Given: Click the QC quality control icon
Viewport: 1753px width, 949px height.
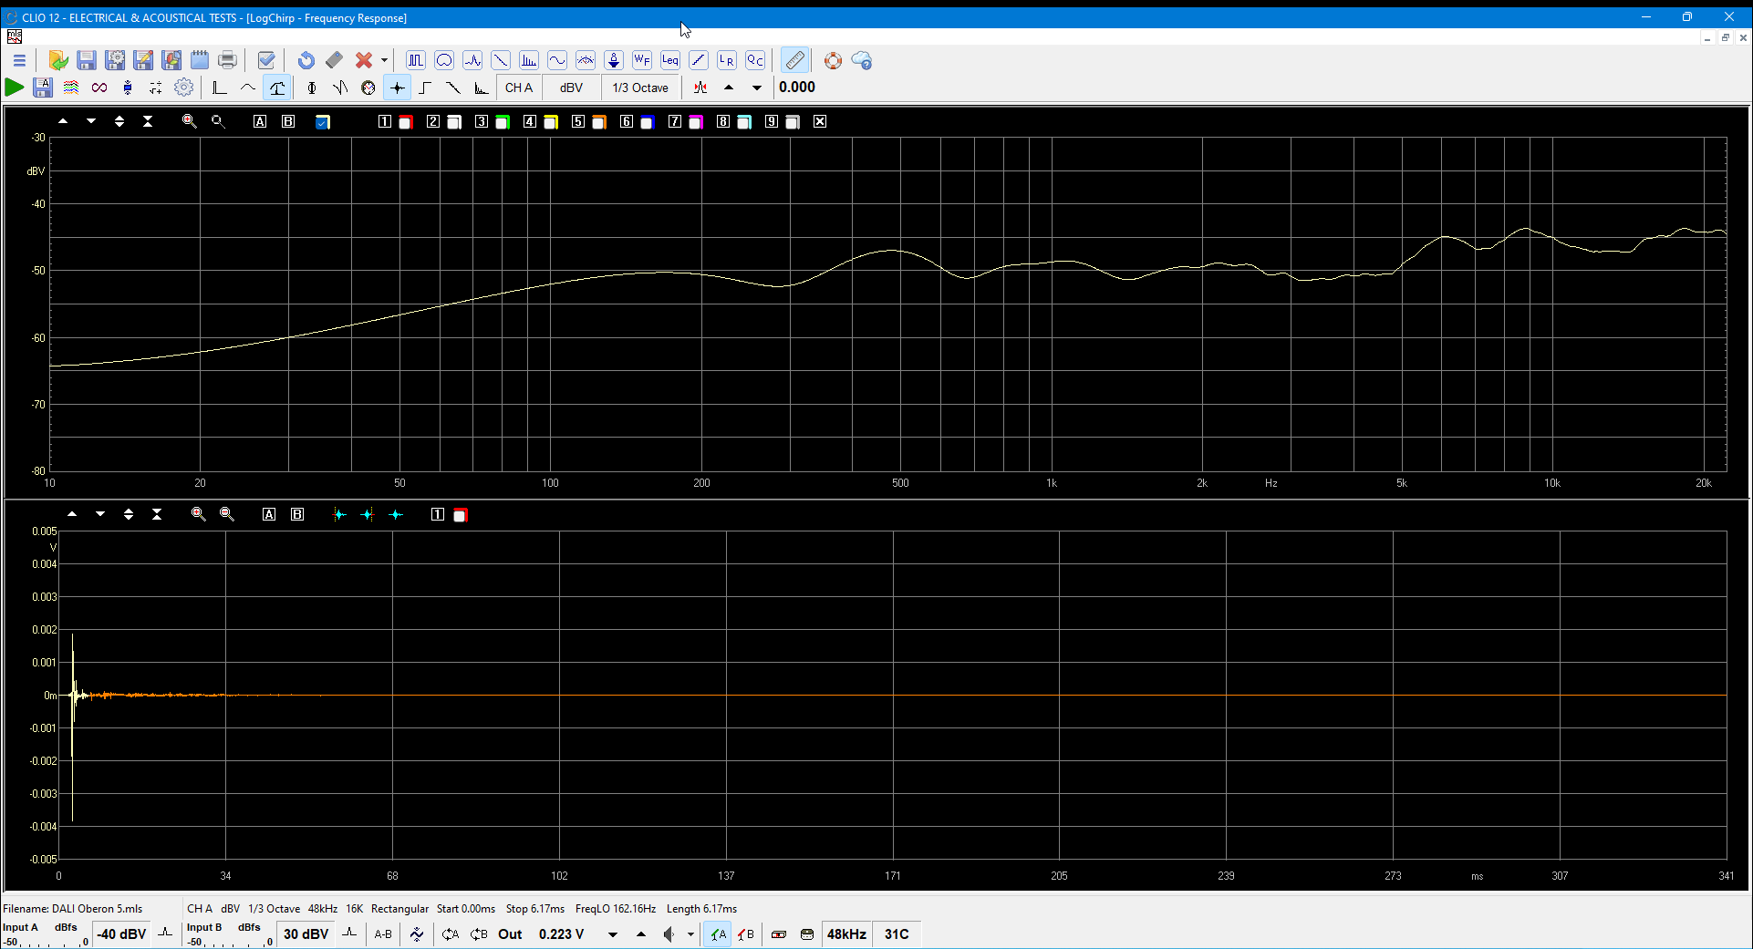Looking at the screenshot, I should click(755, 60).
